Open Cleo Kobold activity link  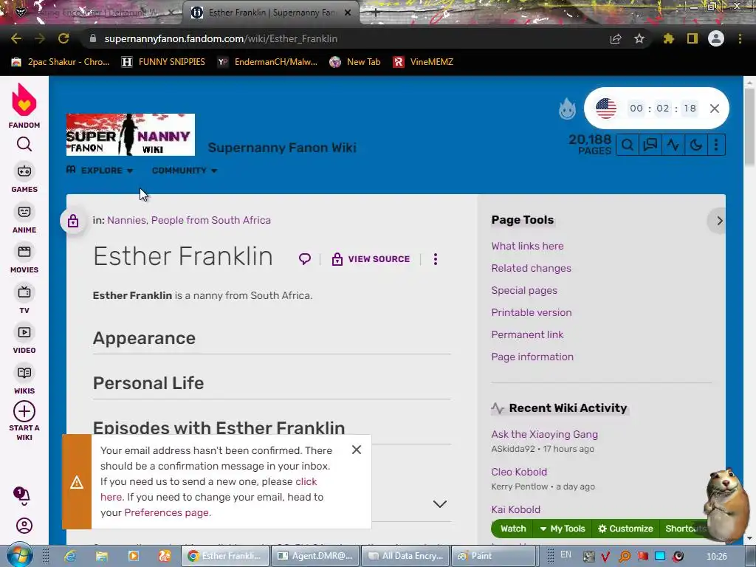(519, 472)
